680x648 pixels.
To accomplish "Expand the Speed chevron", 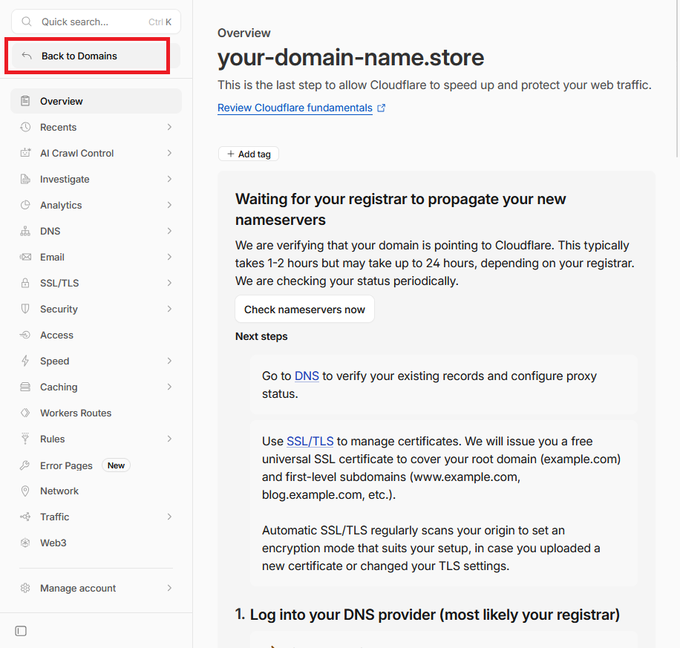I will (x=169, y=361).
